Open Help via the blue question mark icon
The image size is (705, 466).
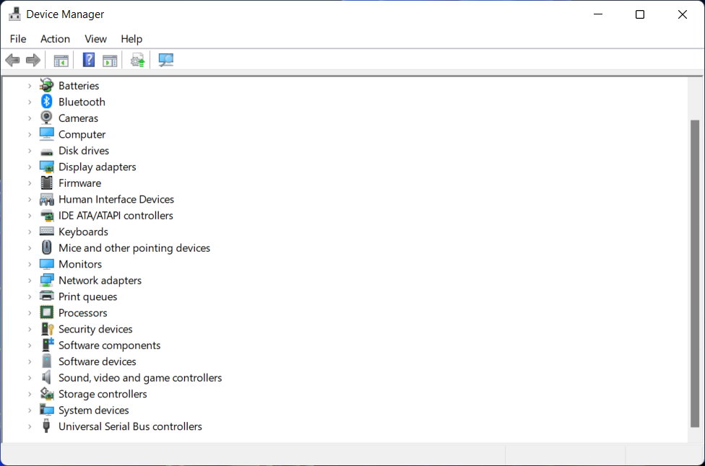89,61
